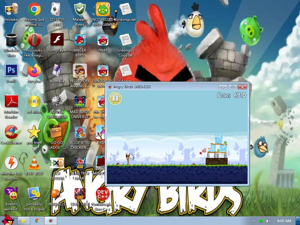The width and height of the screenshot is (300, 225).
Task: Switch to Chrome in the taskbar
Action: 37,221
